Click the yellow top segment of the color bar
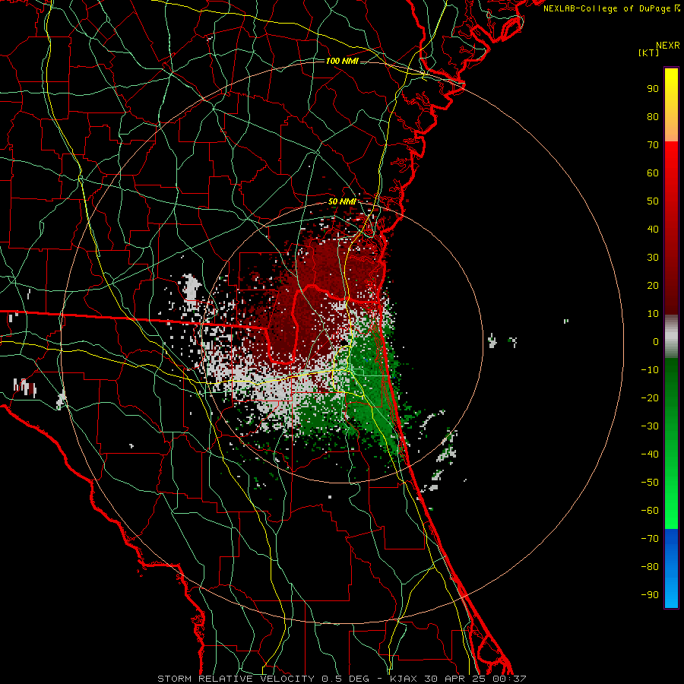Screen dimensions: 684x684 [671, 105]
